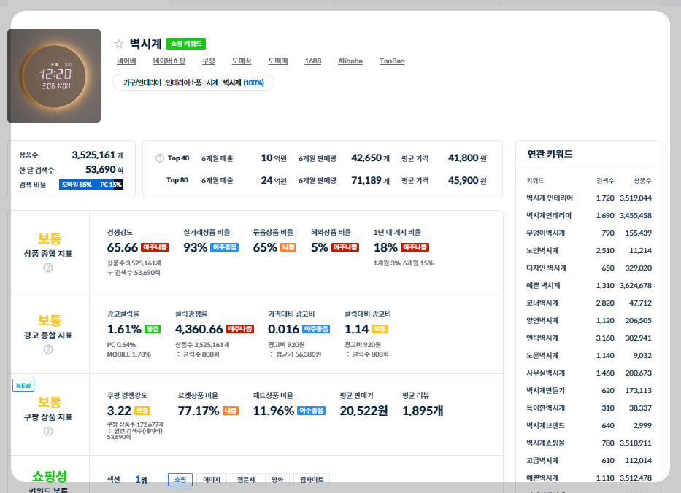Open the 도매꾹 link
Image resolution: width=681 pixels, height=493 pixels.
tap(242, 61)
